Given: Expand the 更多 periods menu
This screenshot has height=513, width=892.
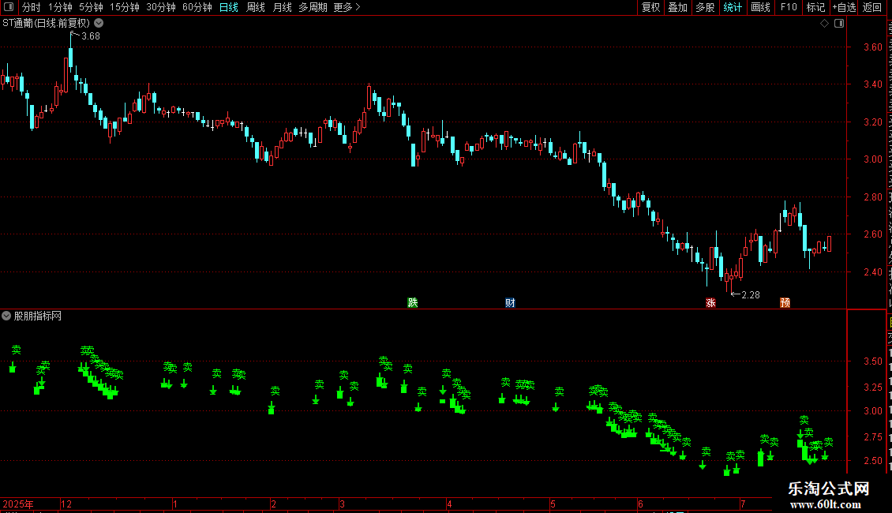Looking at the screenshot, I should tap(347, 7).
